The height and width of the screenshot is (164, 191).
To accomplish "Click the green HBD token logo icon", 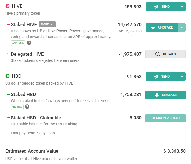I will point(8,76).
